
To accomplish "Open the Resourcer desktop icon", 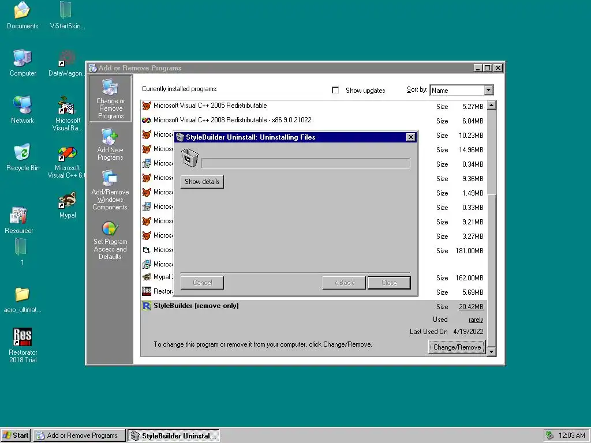I will [19, 216].
